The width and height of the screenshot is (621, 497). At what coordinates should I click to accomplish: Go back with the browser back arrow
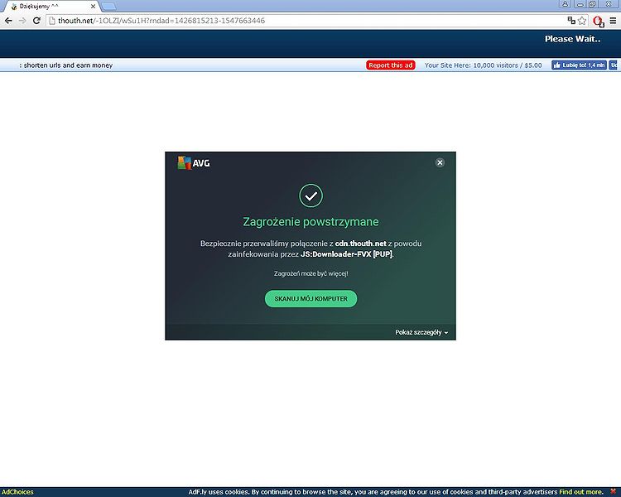coord(8,21)
